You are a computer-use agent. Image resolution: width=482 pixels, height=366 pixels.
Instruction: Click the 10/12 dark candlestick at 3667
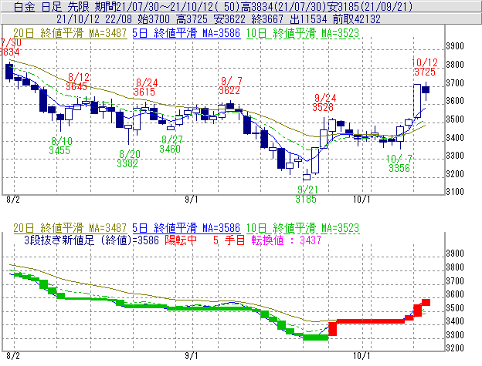point(426,89)
